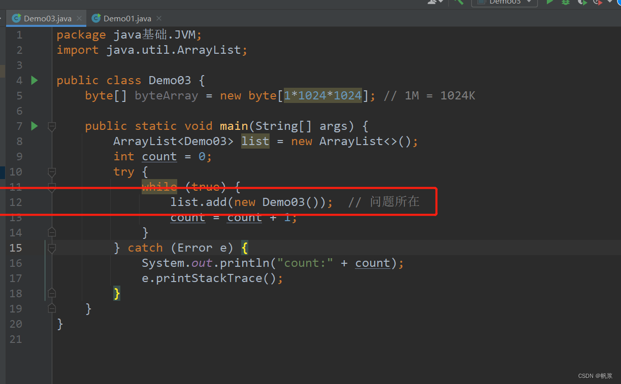Screen dimensions: 621x384
Task: Click line number 5 in gutter
Action: (x=19, y=95)
